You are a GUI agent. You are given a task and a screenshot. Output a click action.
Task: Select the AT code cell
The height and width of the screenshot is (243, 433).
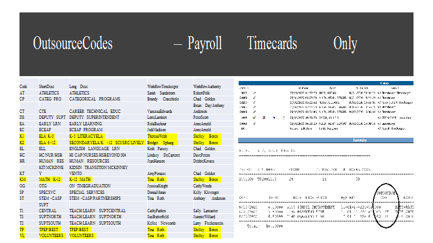pos(22,93)
